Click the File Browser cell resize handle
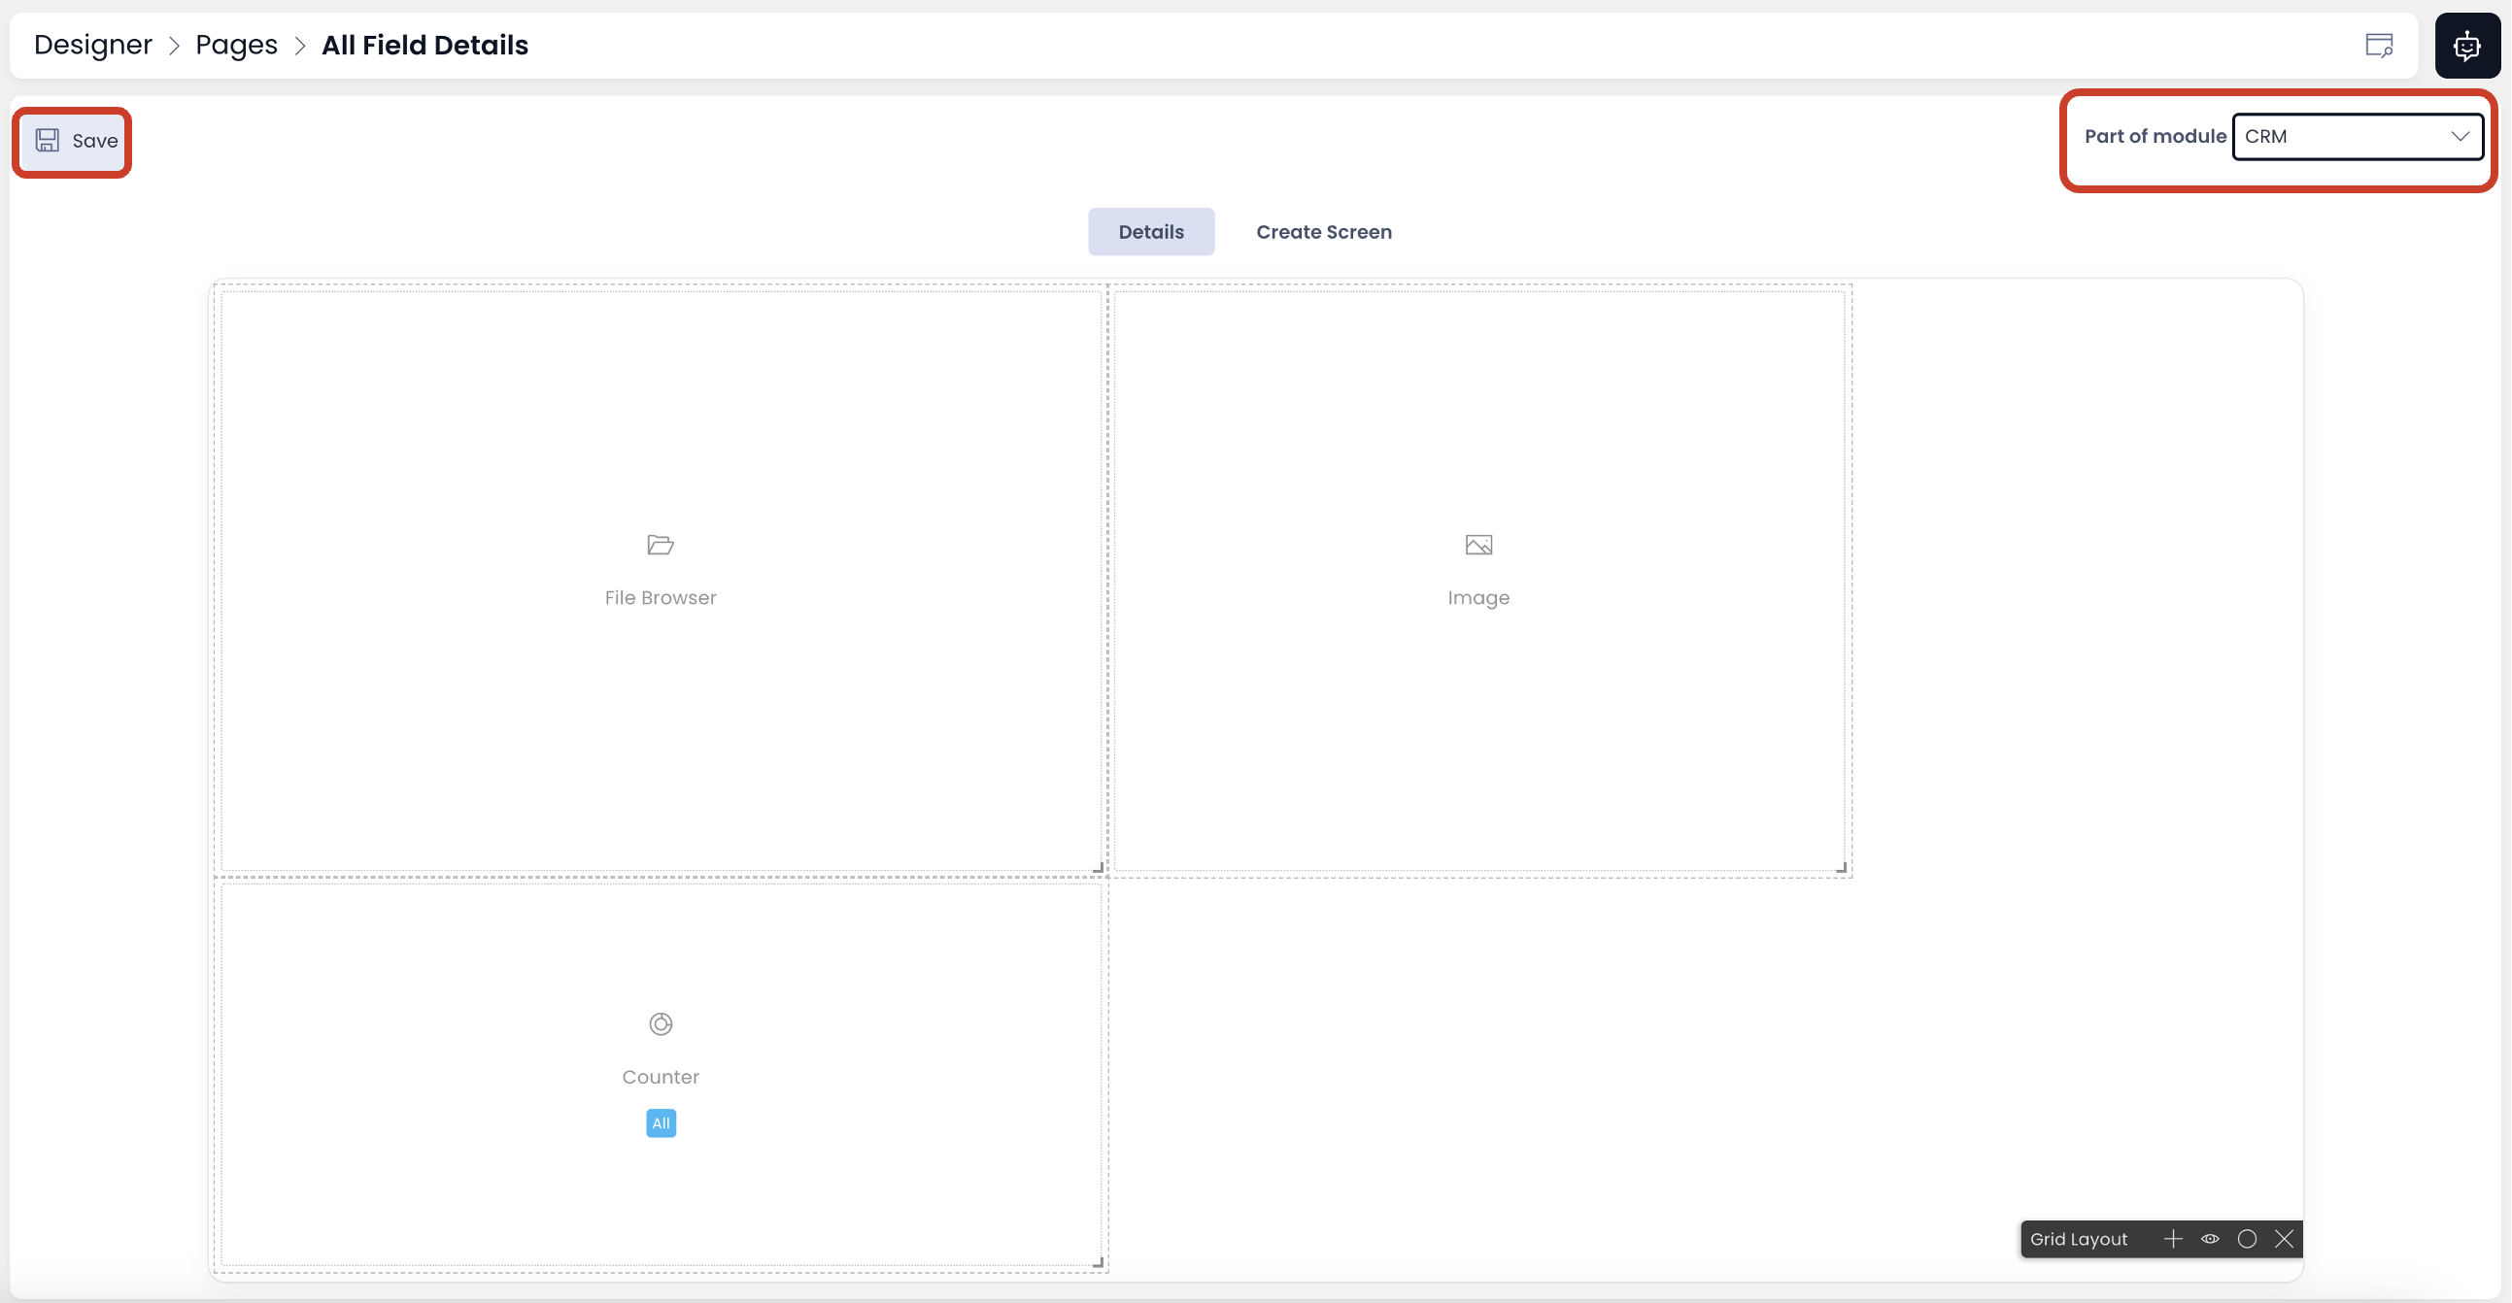 coord(1098,866)
